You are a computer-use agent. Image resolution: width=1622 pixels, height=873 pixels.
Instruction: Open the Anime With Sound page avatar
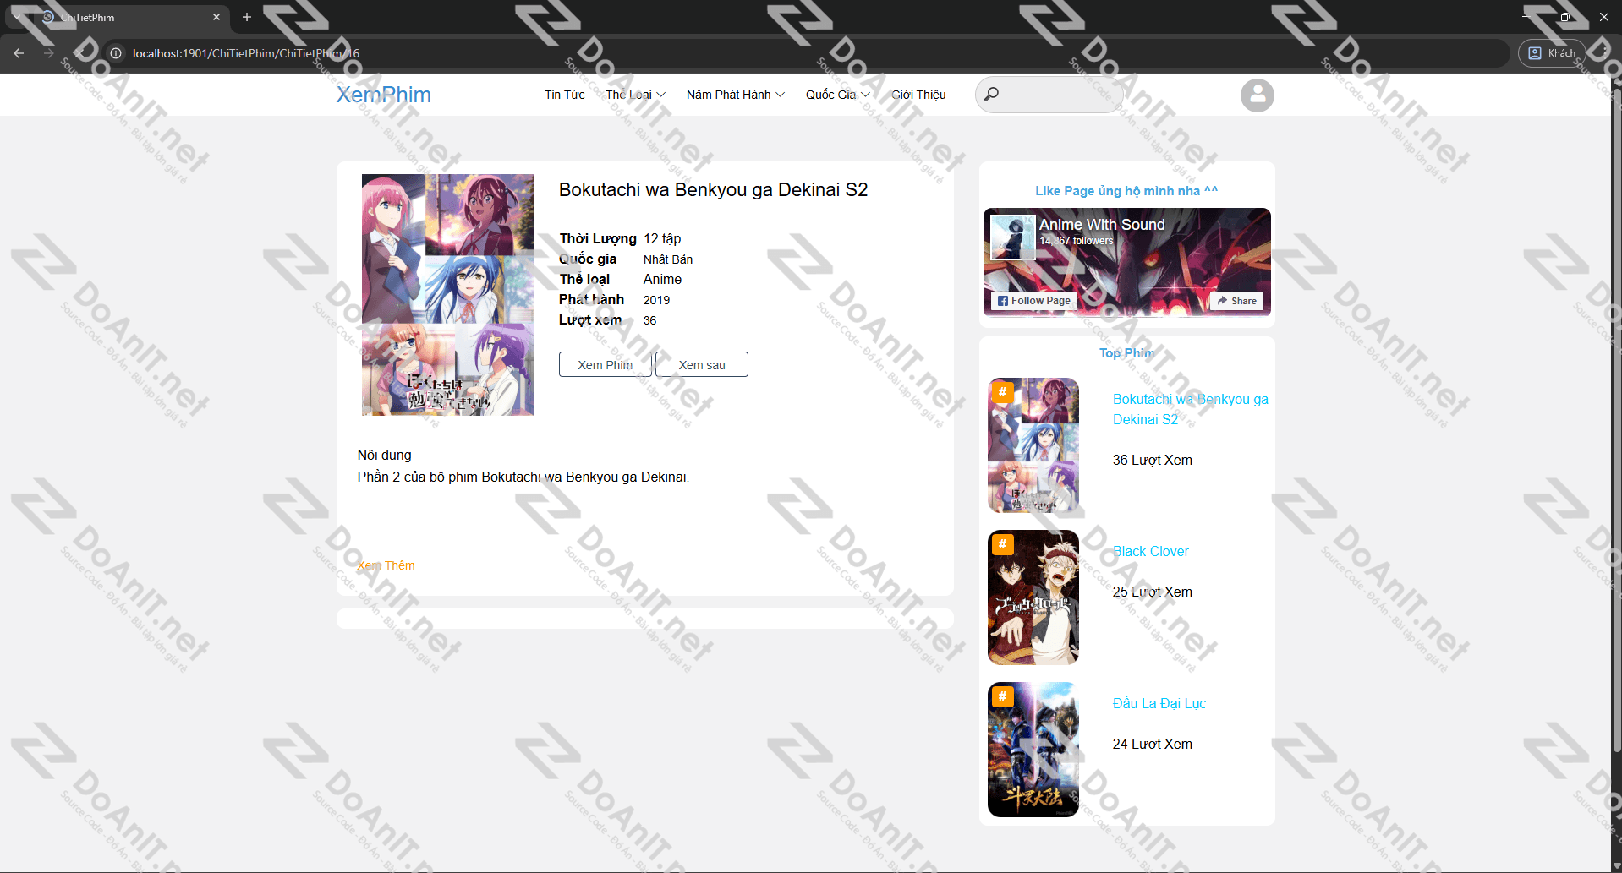pos(1012,237)
